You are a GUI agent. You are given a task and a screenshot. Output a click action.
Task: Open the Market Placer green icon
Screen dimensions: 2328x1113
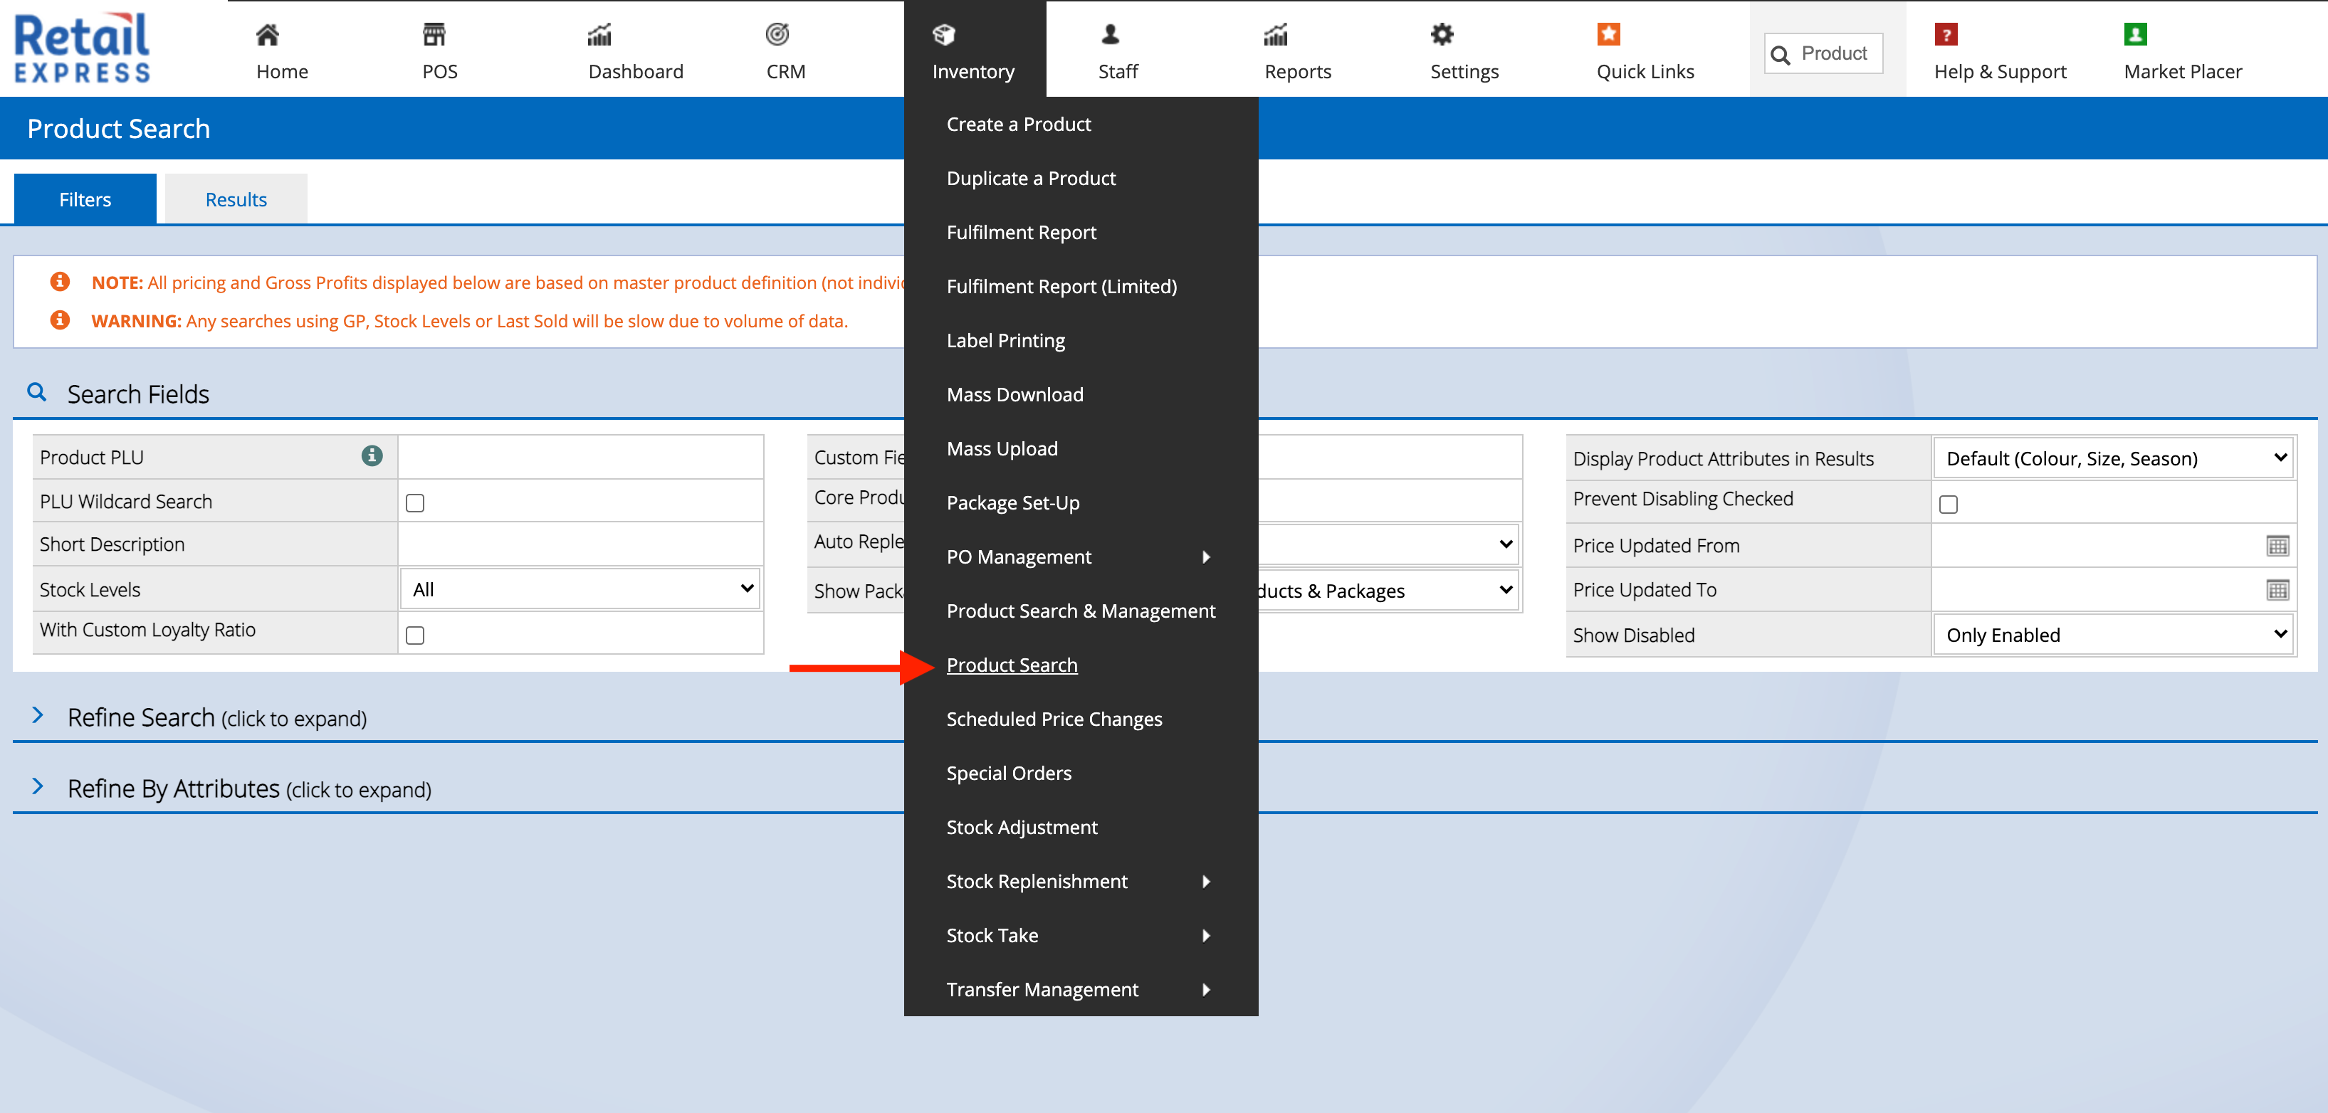pyautogui.click(x=2136, y=34)
